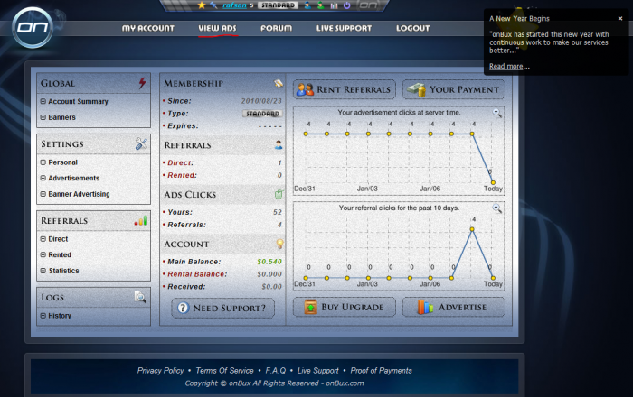
Task: Click the gold star icon in top bar
Action: pos(202,5)
